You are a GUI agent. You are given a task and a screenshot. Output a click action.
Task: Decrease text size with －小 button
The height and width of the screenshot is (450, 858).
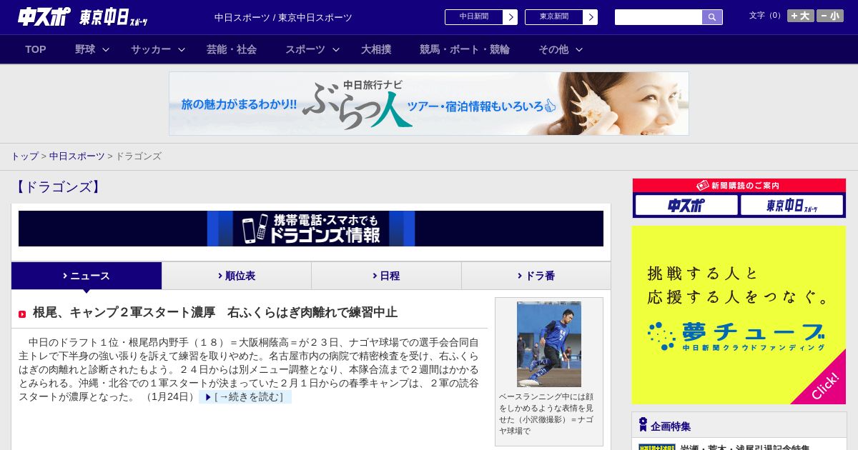(x=830, y=16)
